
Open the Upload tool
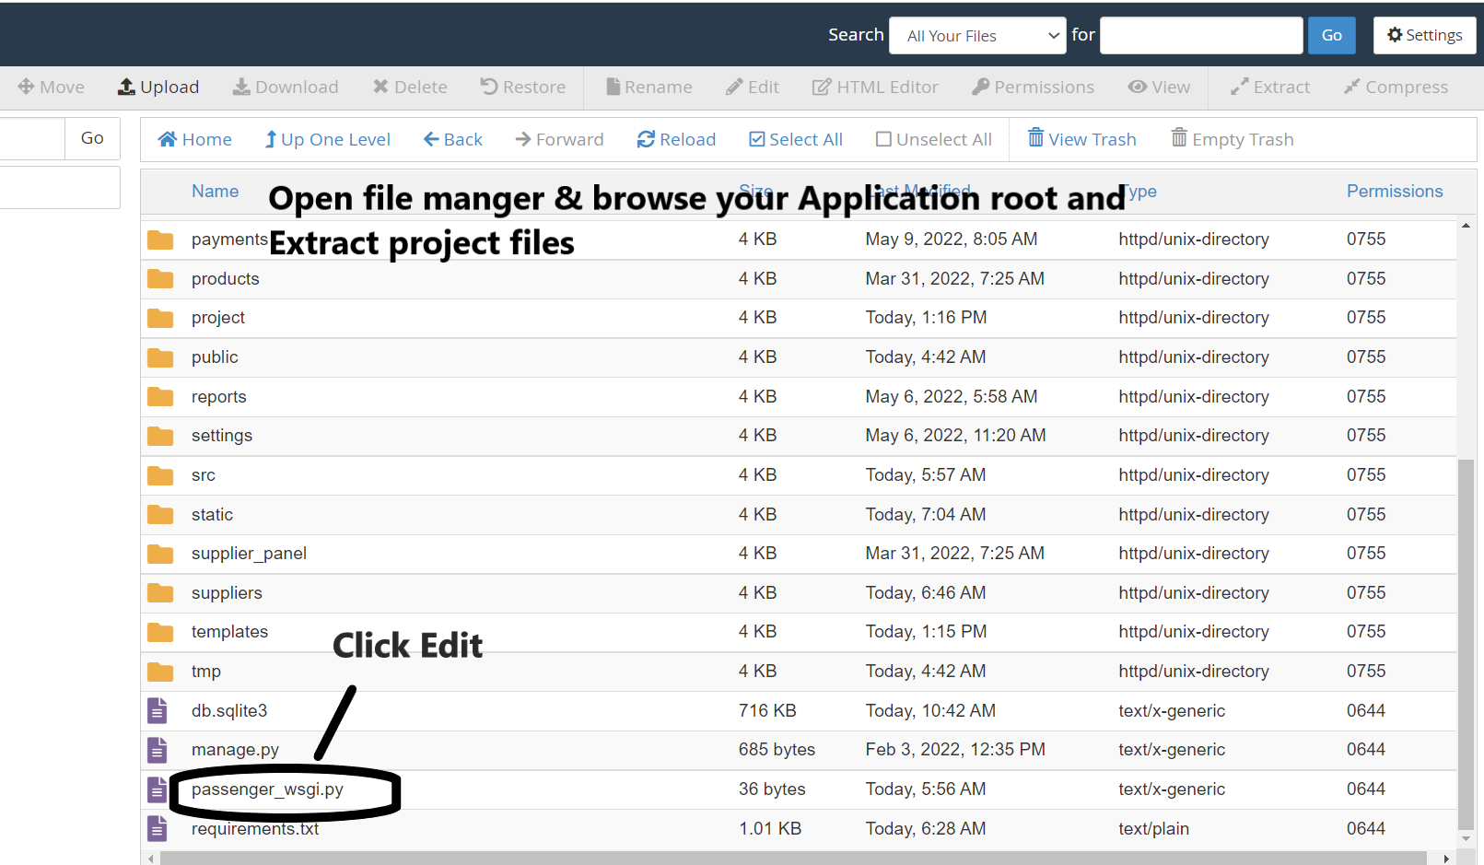(158, 87)
